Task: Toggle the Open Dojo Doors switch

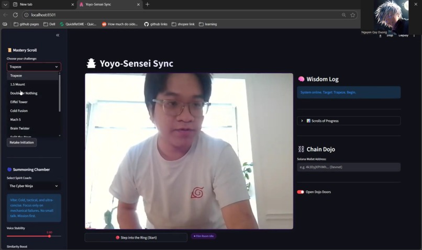Action: (x=301, y=192)
